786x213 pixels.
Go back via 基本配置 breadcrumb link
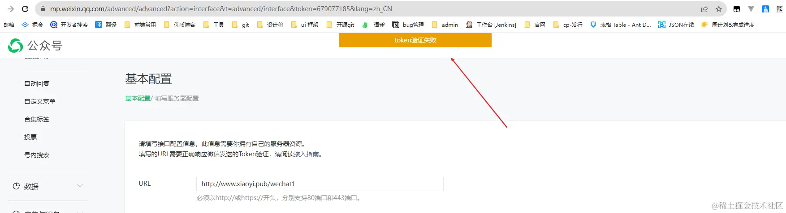click(138, 98)
